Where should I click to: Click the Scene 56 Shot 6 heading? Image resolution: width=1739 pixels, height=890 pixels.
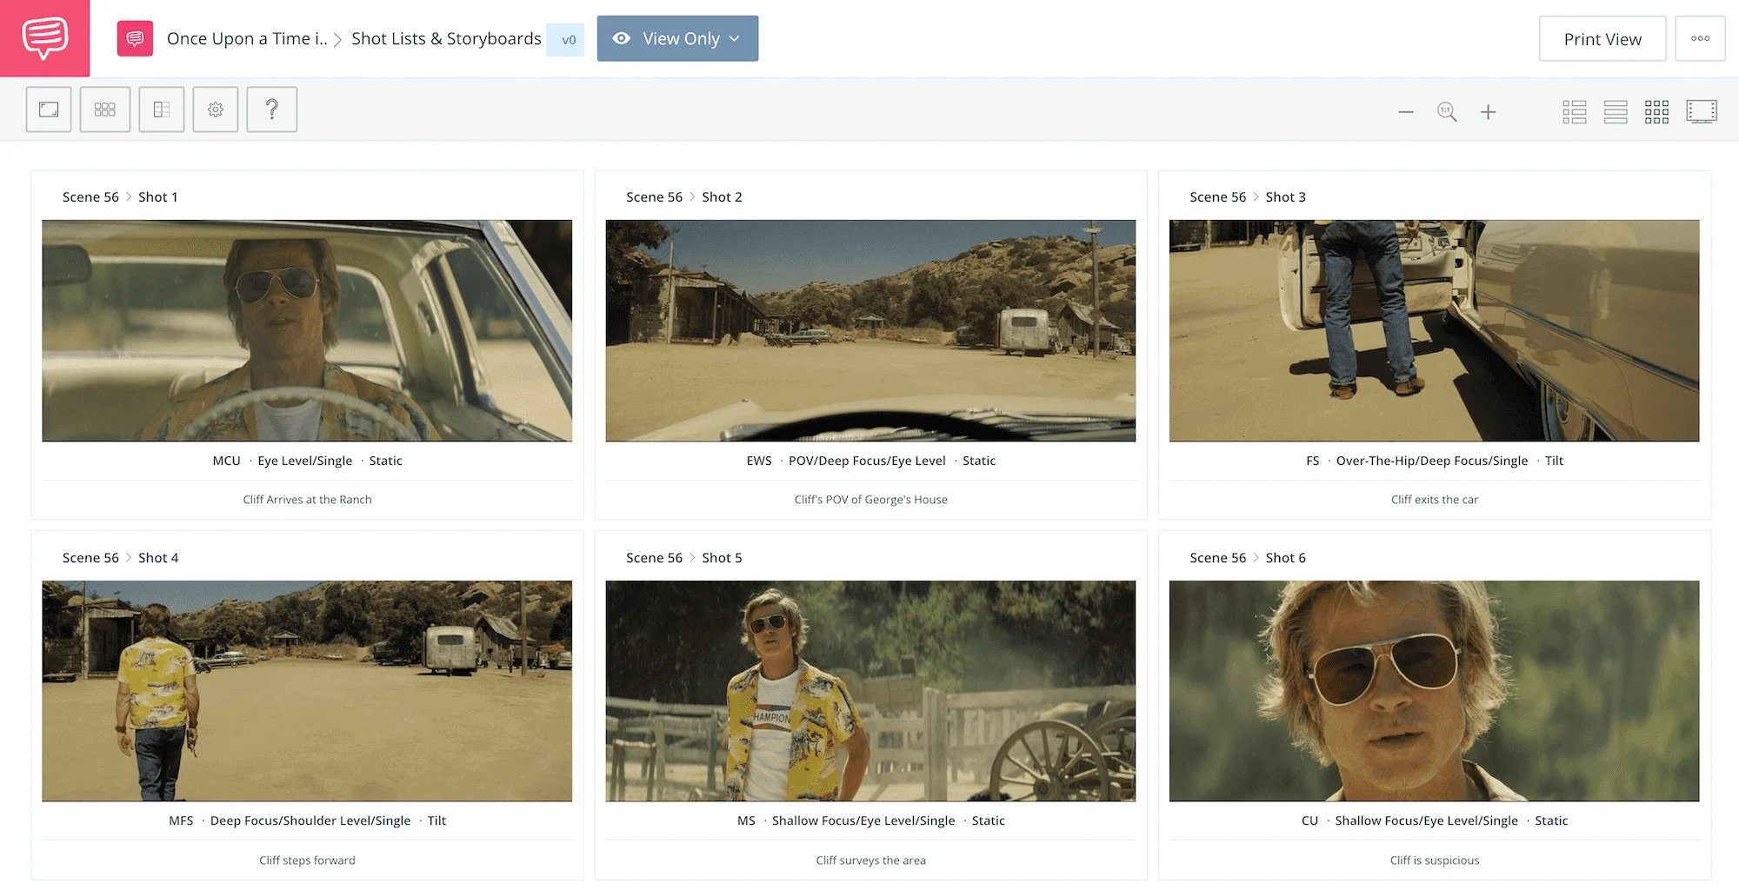pos(1248,558)
